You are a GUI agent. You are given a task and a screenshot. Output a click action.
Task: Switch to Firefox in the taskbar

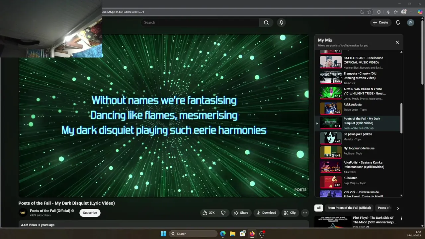coord(252,234)
